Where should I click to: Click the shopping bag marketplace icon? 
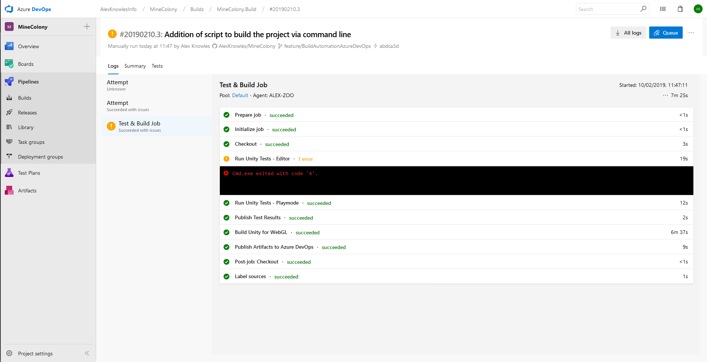click(680, 9)
